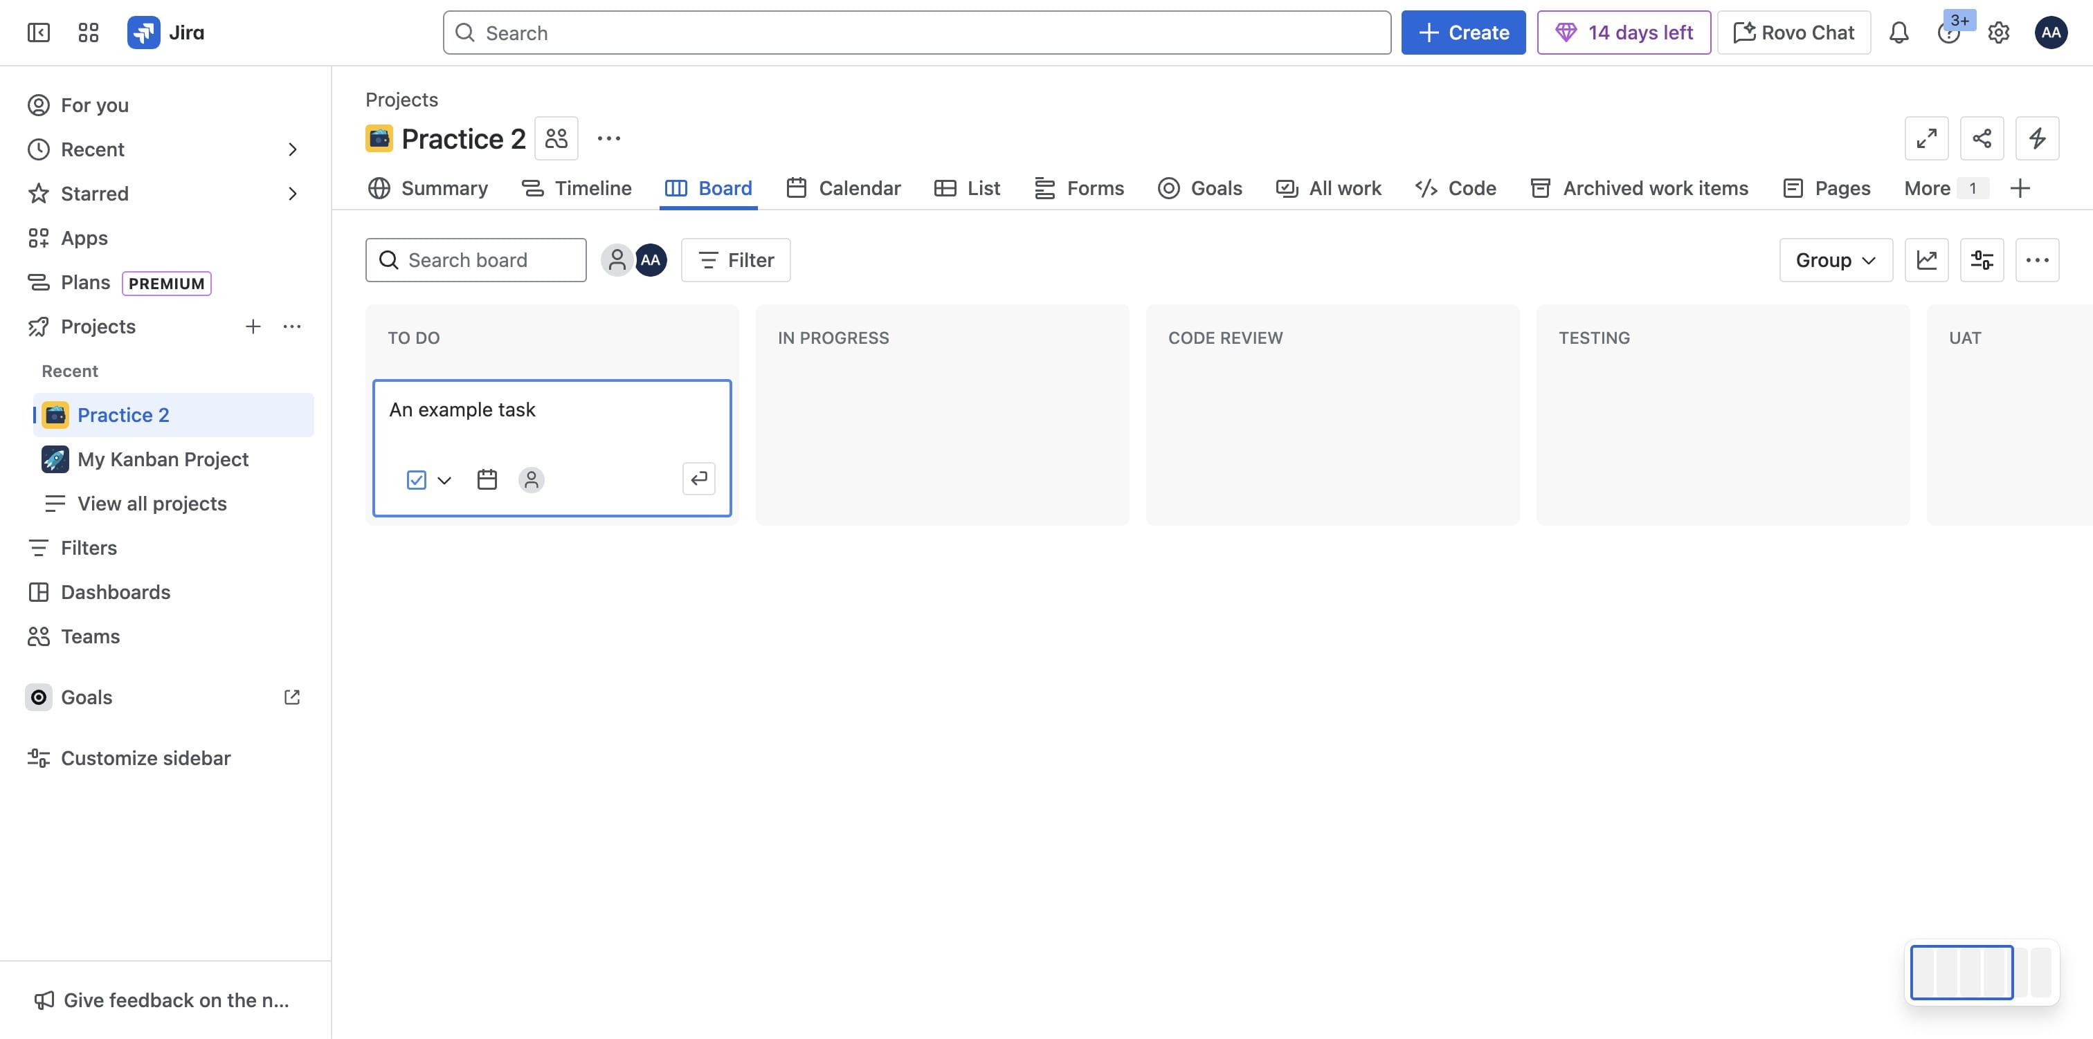Click the share icon
The image size is (2093, 1039).
pos(1982,138)
